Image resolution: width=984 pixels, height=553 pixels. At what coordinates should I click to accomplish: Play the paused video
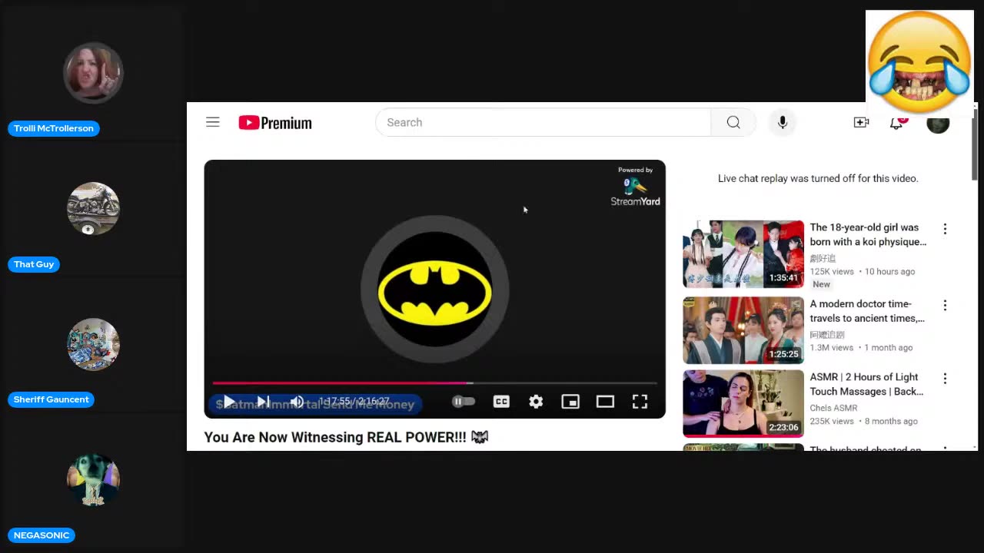(x=228, y=402)
